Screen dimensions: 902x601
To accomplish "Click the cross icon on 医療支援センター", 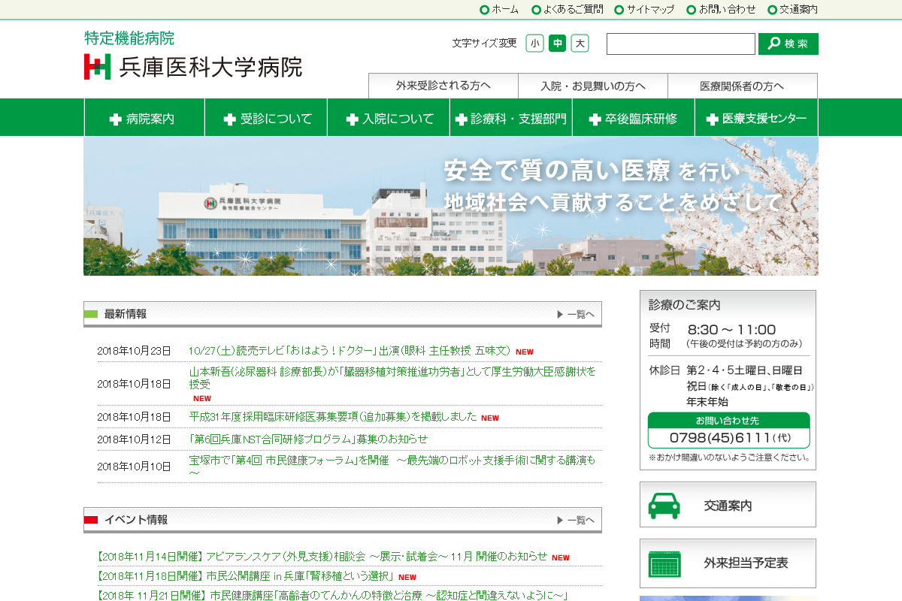I will 711,117.
